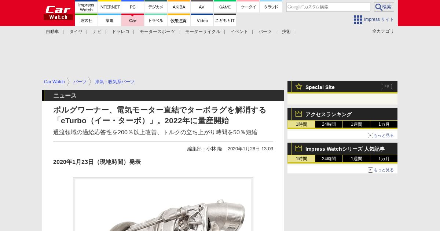Click the PR badge in Special Site

[x=387, y=87]
